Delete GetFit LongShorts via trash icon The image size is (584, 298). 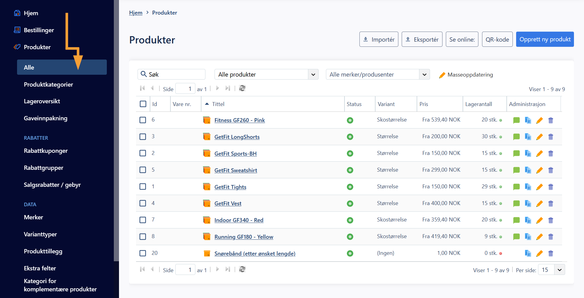pyautogui.click(x=551, y=137)
